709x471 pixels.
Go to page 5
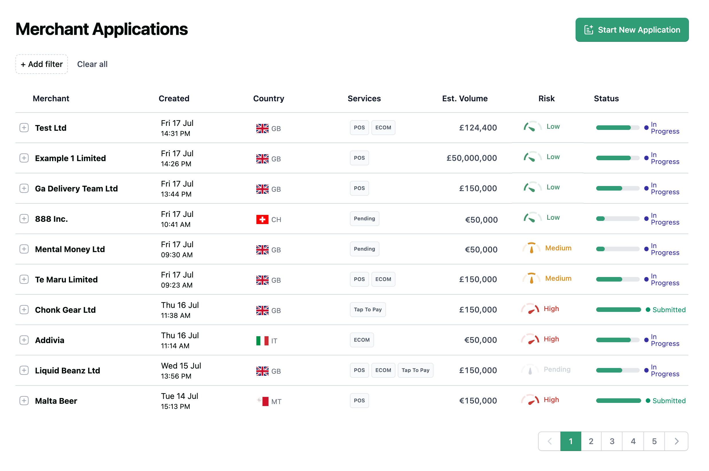click(654, 441)
